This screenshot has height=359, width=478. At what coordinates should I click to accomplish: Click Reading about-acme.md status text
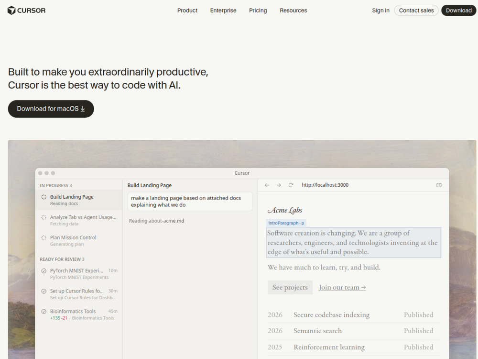[156, 221]
